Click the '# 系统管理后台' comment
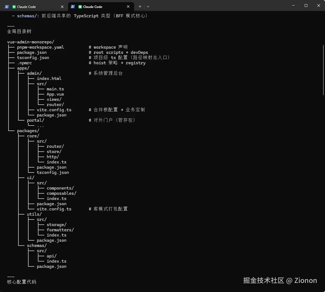 pos(106,73)
